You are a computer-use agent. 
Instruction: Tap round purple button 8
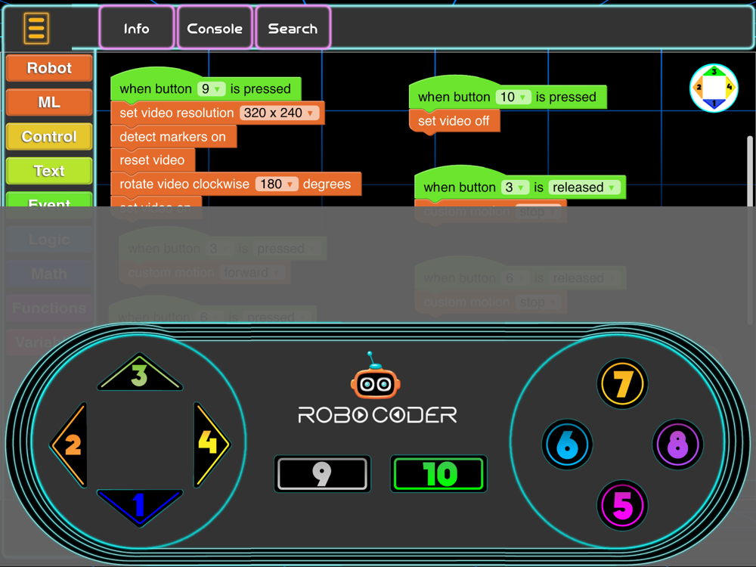(x=678, y=445)
